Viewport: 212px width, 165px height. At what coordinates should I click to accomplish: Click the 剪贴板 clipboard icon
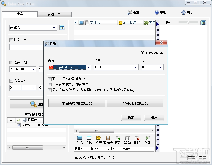tap(108, 140)
